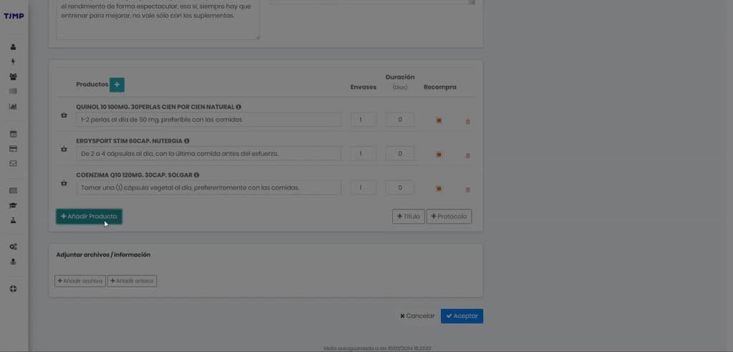Screen dimensions: 733x352
Task: Click the Añadir archivo button
Action: tap(80, 281)
